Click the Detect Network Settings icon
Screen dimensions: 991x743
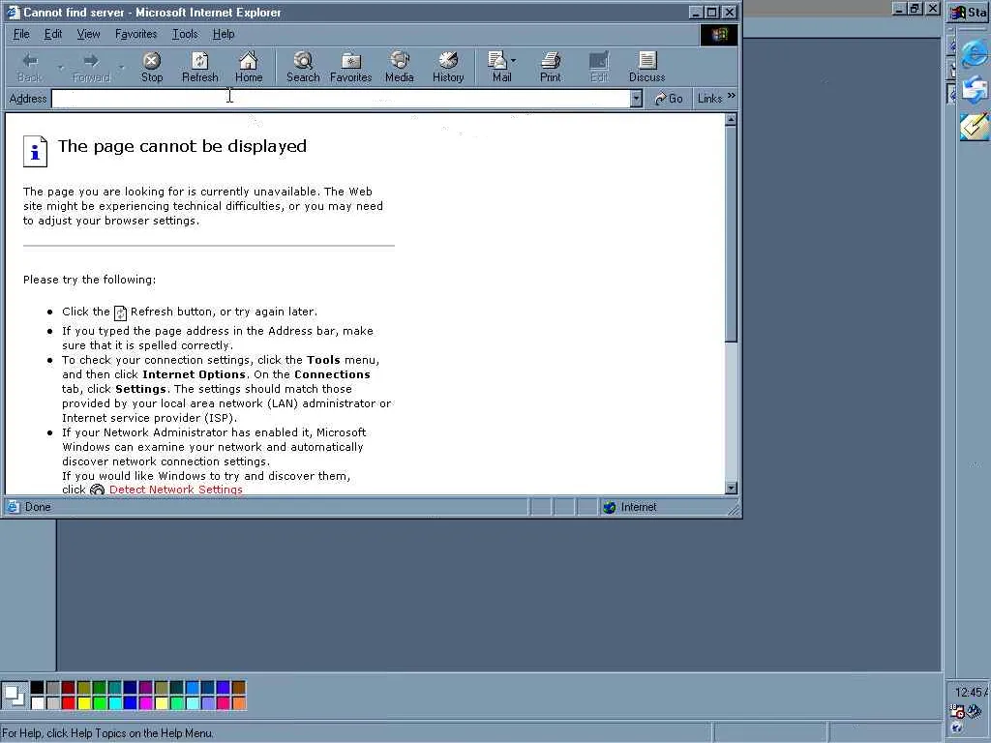coord(97,490)
